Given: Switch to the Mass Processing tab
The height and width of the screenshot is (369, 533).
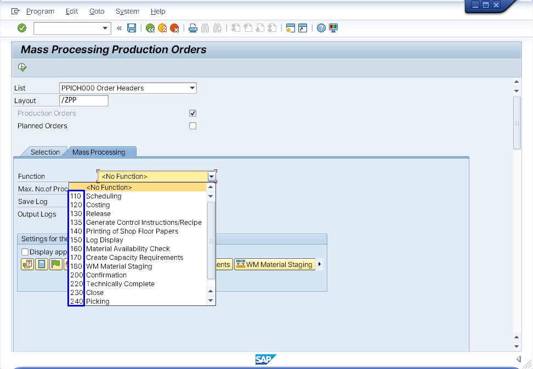Looking at the screenshot, I should tap(99, 152).
